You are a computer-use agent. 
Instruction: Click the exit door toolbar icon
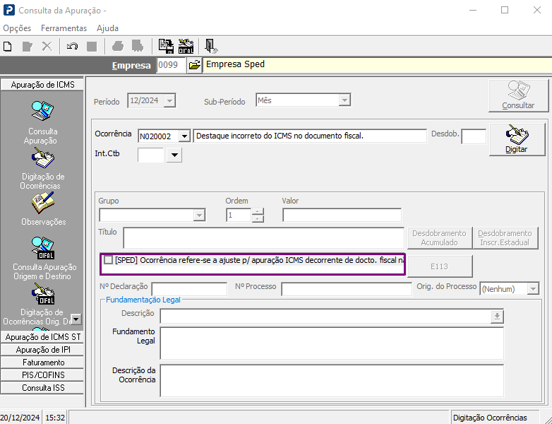210,46
